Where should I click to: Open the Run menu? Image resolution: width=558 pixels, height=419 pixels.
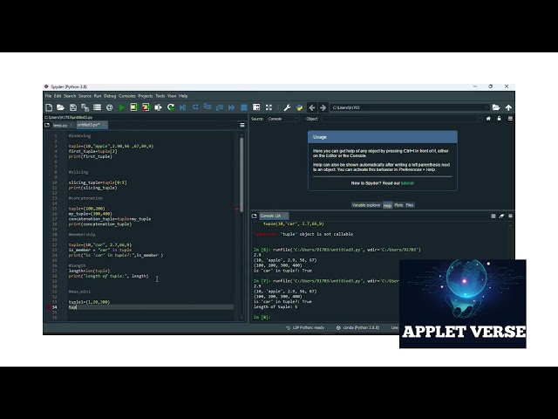[x=98, y=96]
